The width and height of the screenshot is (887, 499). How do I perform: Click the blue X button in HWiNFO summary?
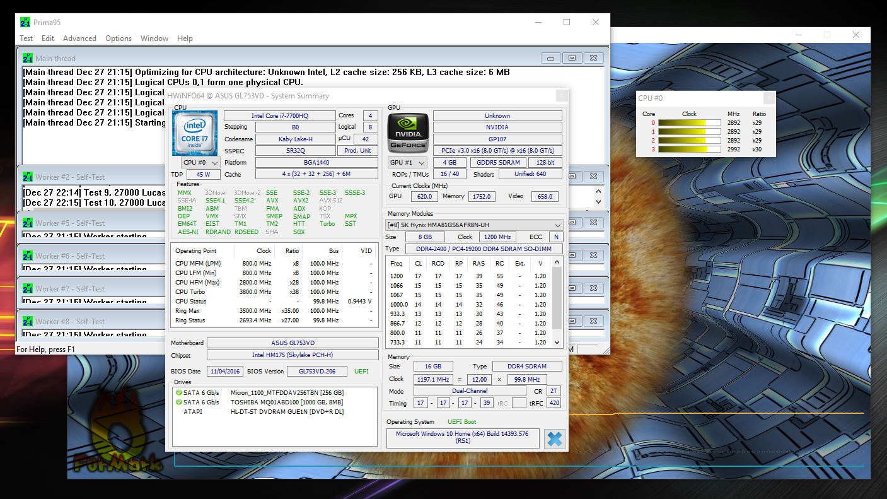554,438
